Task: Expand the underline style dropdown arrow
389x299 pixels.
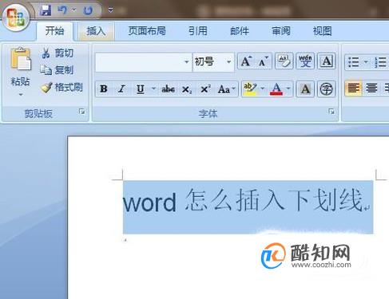Action: pyautogui.click(x=153, y=89)
